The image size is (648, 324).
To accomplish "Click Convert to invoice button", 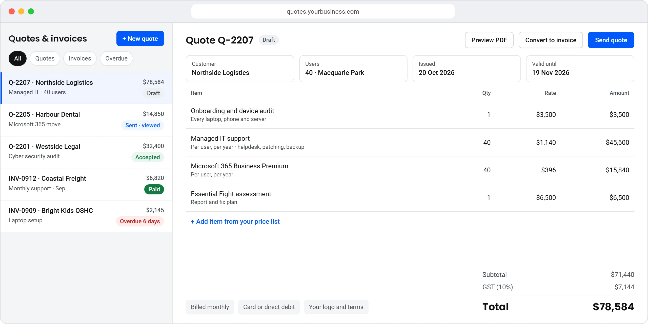I will (x=551, y=40).
